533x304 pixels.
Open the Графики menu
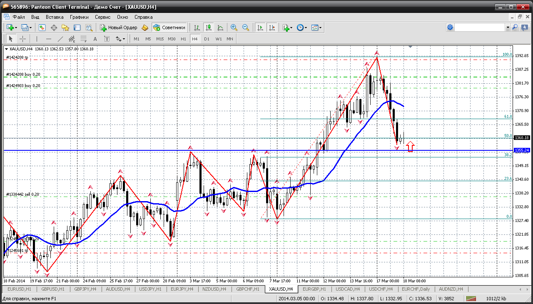[79, 17]
